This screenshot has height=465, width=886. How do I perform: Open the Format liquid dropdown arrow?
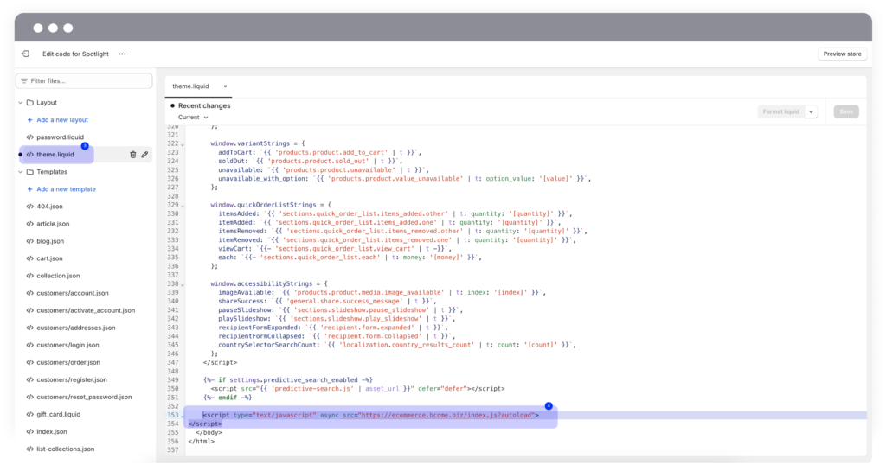tap(811, 111)
